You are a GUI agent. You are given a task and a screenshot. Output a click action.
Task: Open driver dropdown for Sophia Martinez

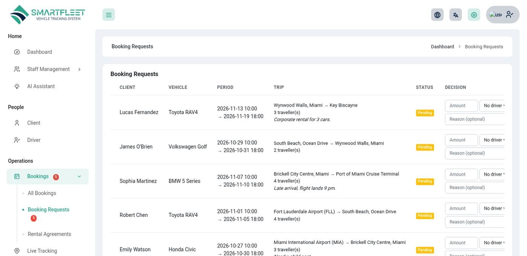[x=492, y=174]
